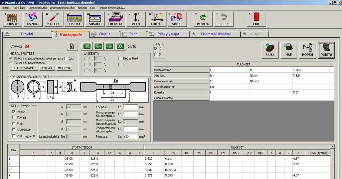Click F value 3.371 in row 4
The height and width of the screenshot is (179, 342).
click(154, 175)
